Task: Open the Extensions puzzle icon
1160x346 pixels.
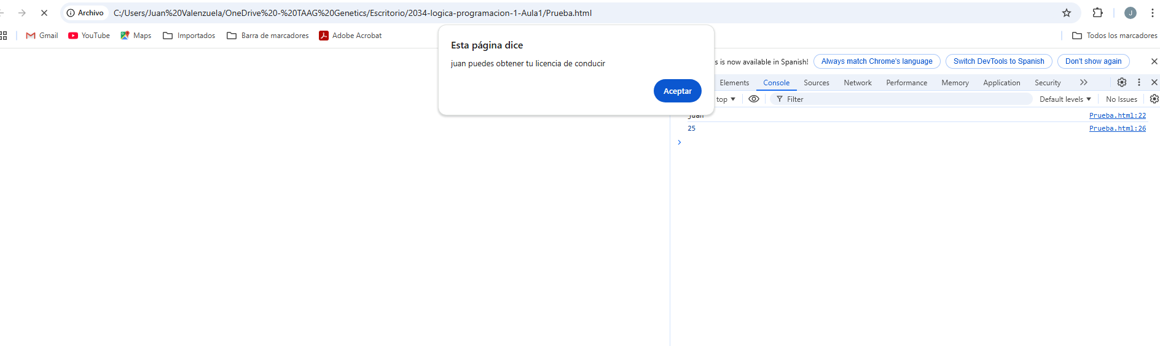Action: tap(1098, 13)
